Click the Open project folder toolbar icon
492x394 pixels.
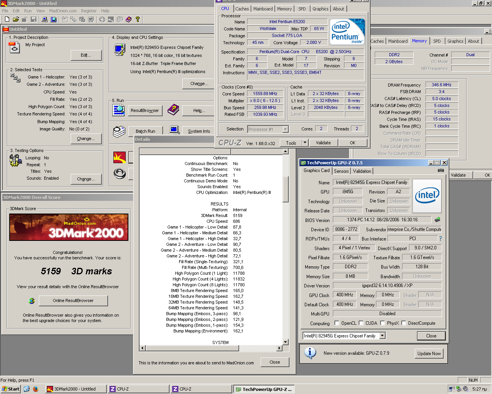click(x=16, y=19)
